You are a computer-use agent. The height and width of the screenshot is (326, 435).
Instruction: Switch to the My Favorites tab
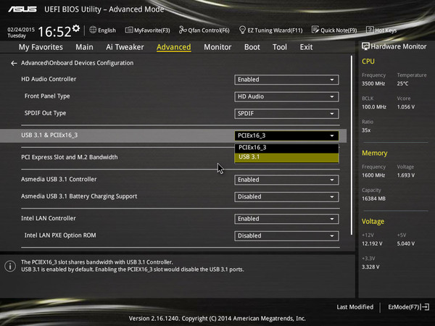click(x=41, y=47)
